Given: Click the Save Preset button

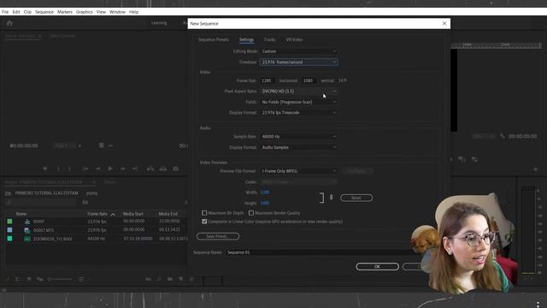Looking at the screenshot, I should point(218,236).
